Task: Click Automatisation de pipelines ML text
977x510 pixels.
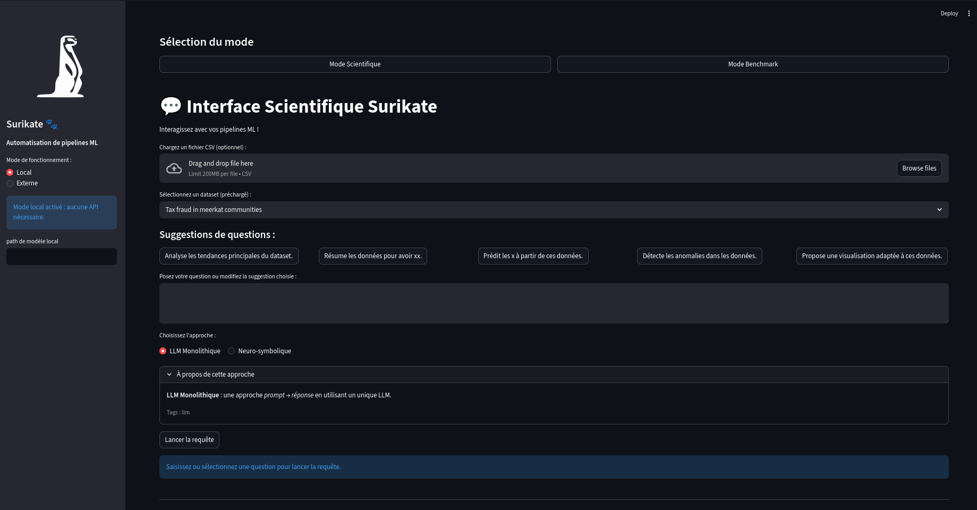Action: click(x=52, y=143)
